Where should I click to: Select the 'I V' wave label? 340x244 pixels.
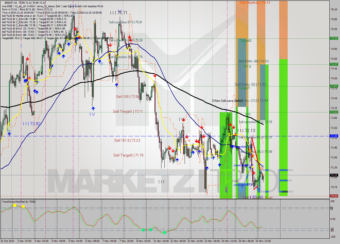(92, 114)
